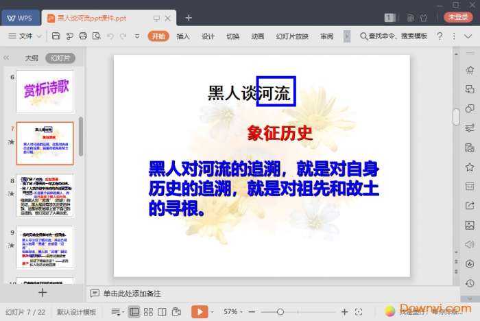The image size is (480, 321).
Task: Open help with the question mark icon
Action: point(440,36)
